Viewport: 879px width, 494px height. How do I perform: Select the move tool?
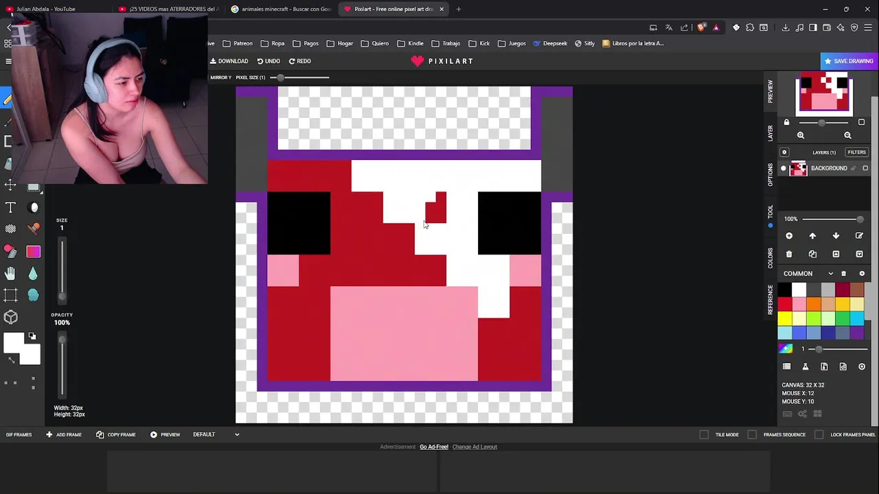(x=10, y=185)
